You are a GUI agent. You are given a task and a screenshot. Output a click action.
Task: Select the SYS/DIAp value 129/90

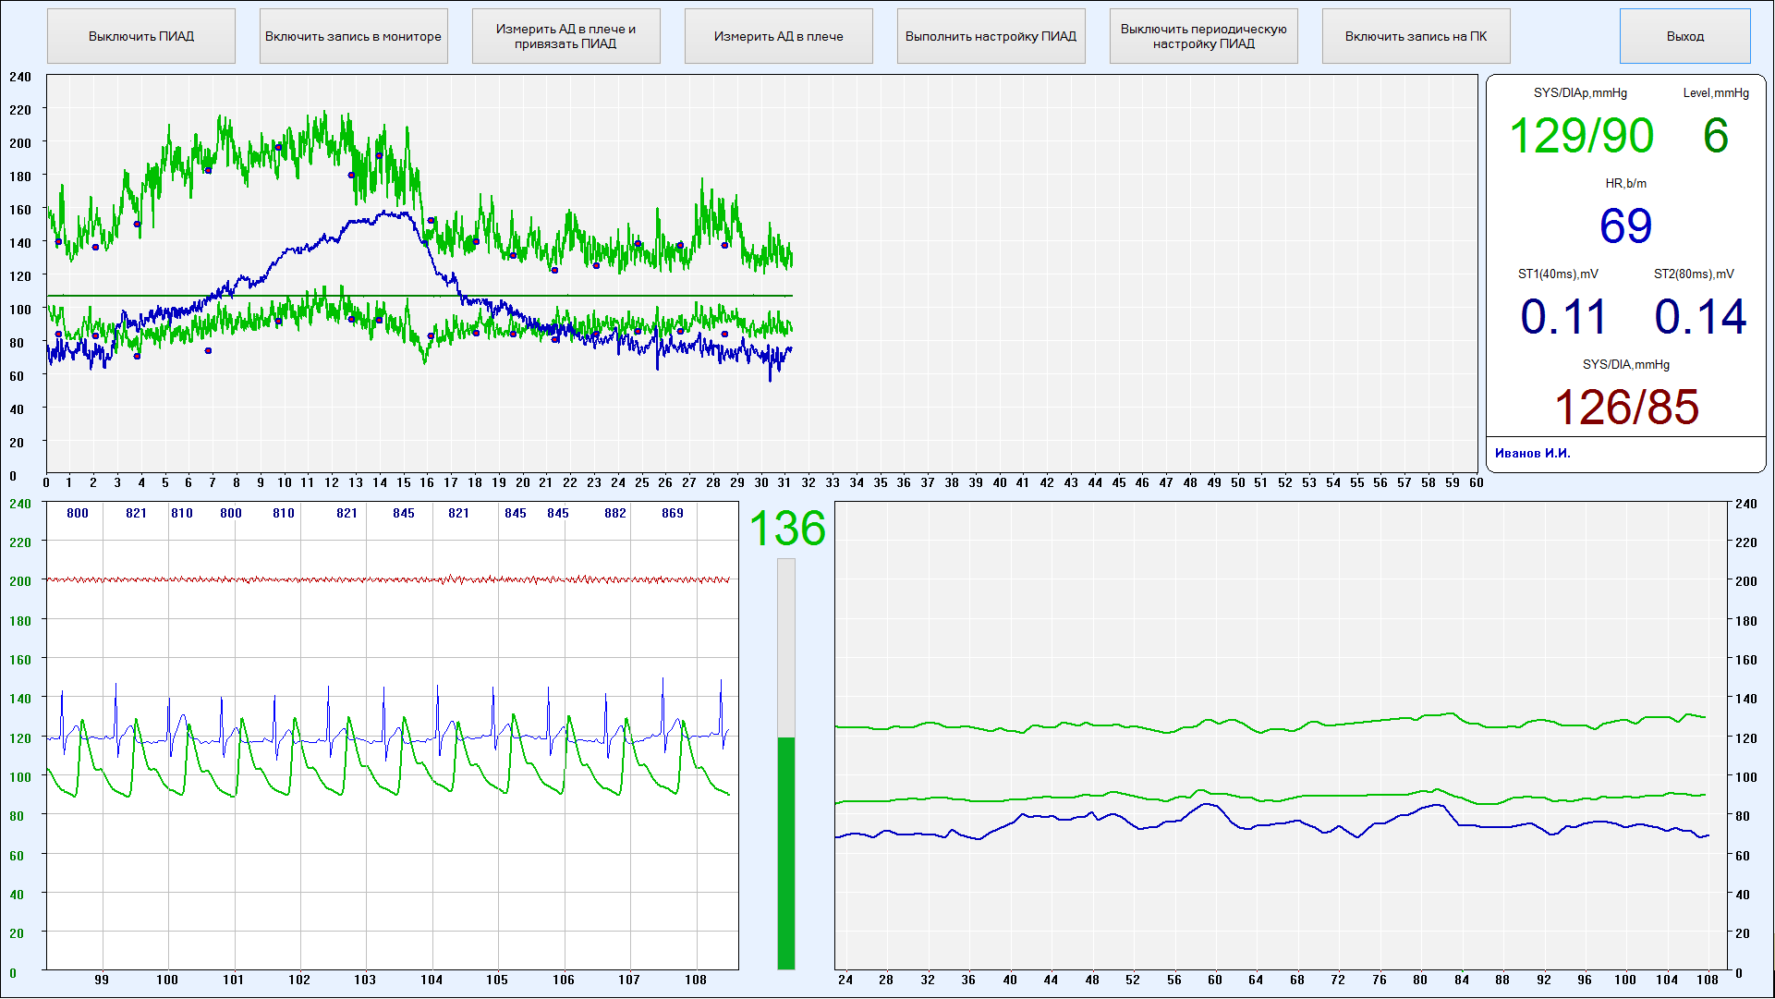coord(1581,136)
